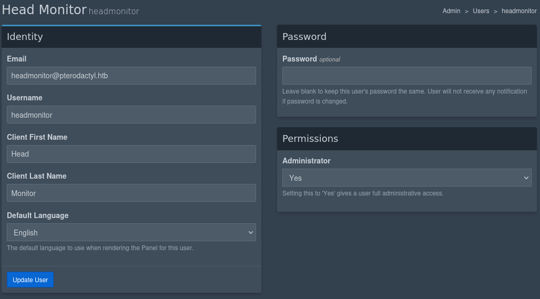Click the Username field label
540x299 pixels.
pyautogui.click(x=25, y=98)
